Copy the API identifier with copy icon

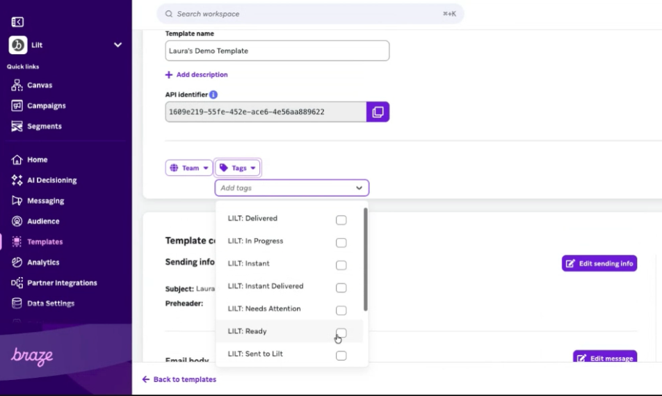coord(378,112)
